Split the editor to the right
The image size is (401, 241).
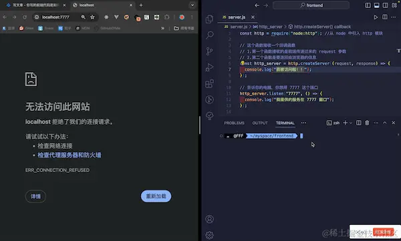[x=385, y=17]
